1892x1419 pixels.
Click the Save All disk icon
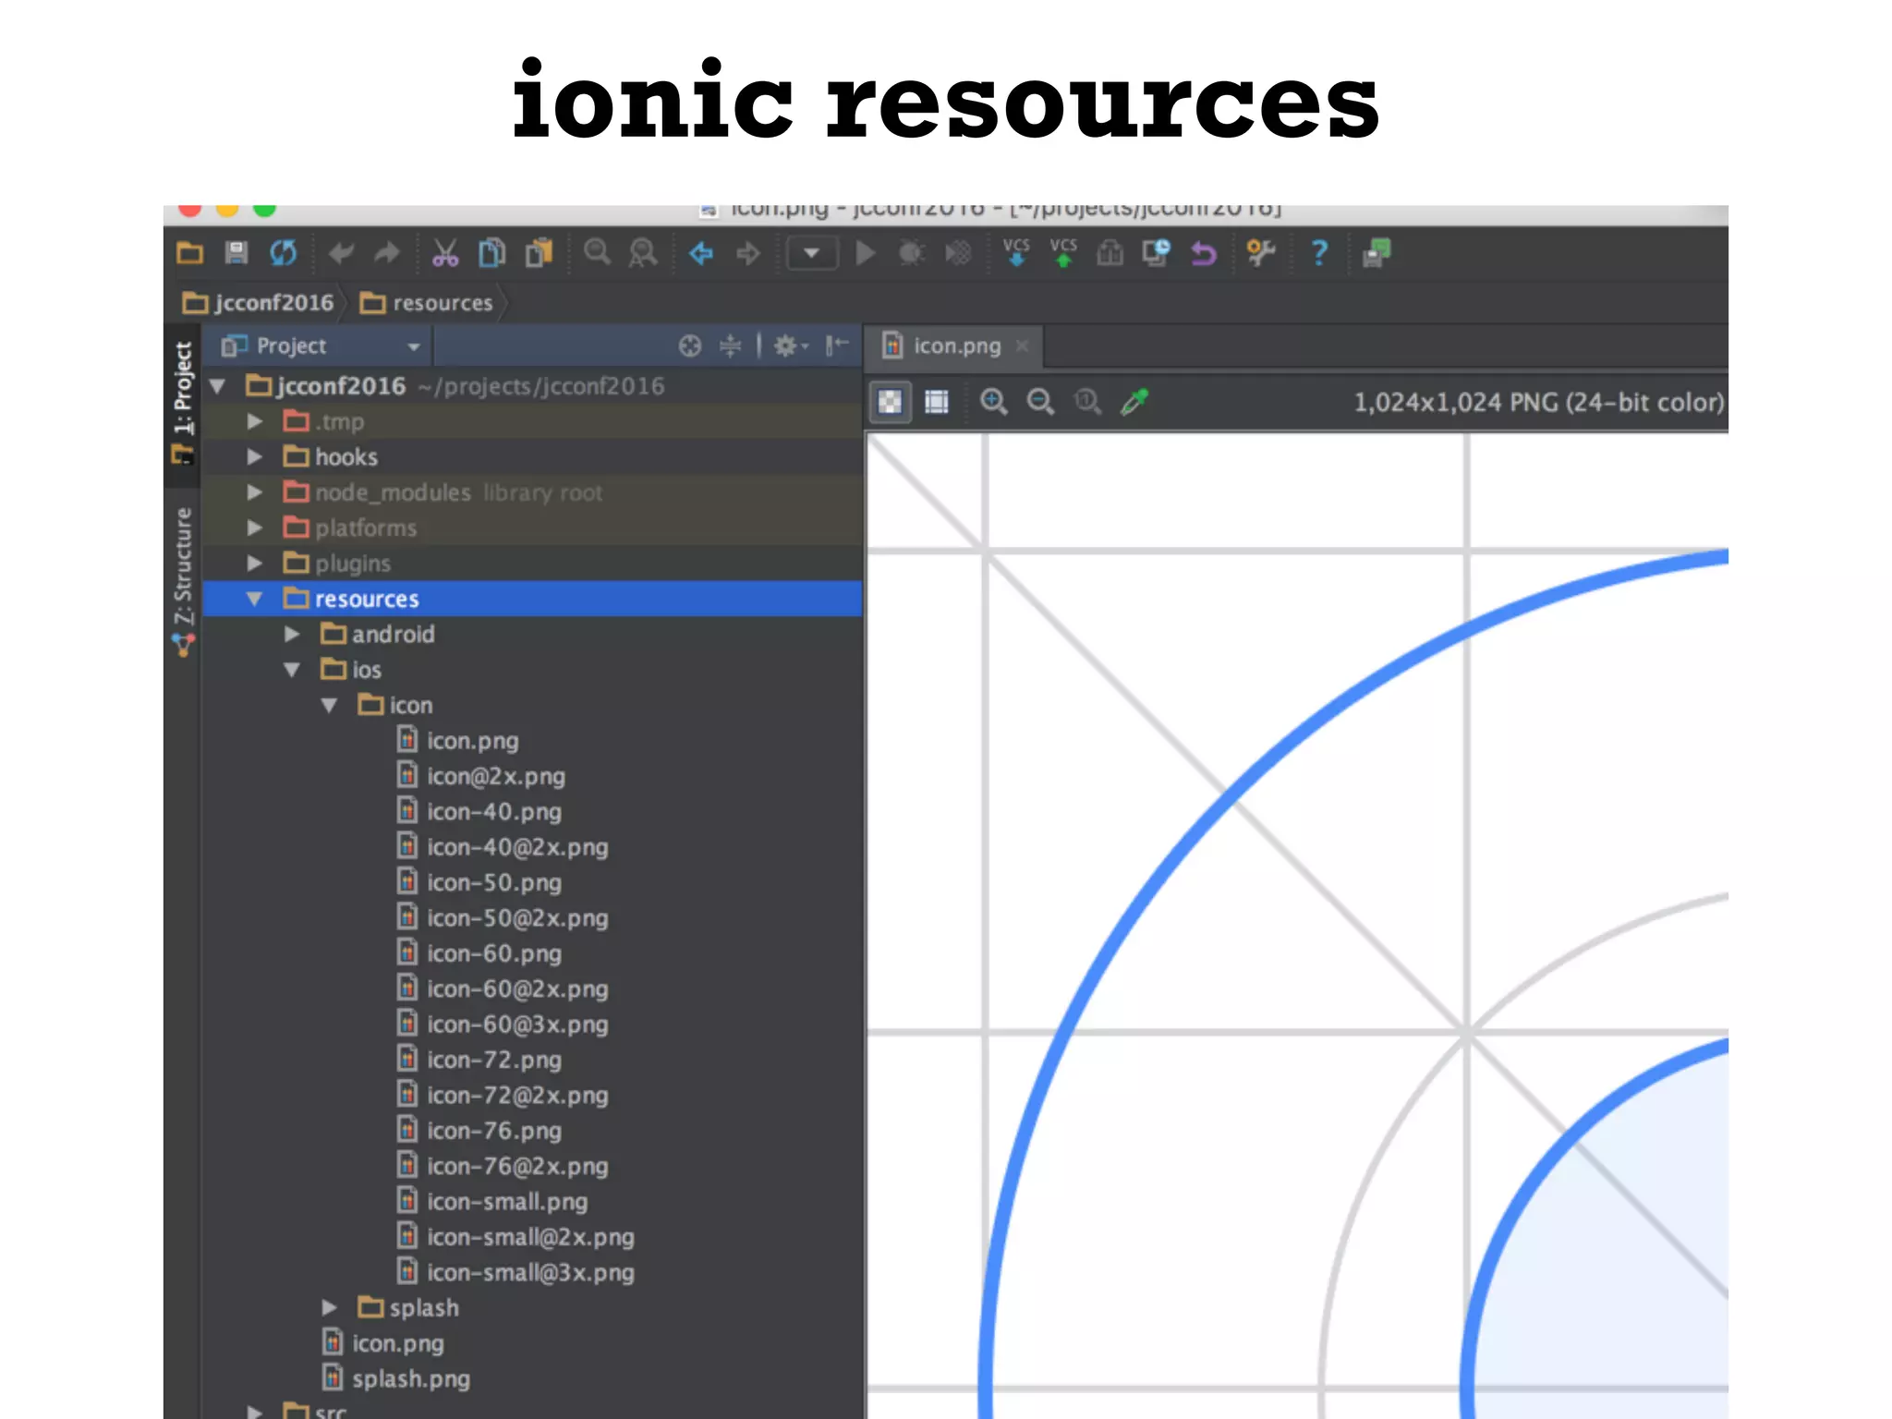point(236,252)
